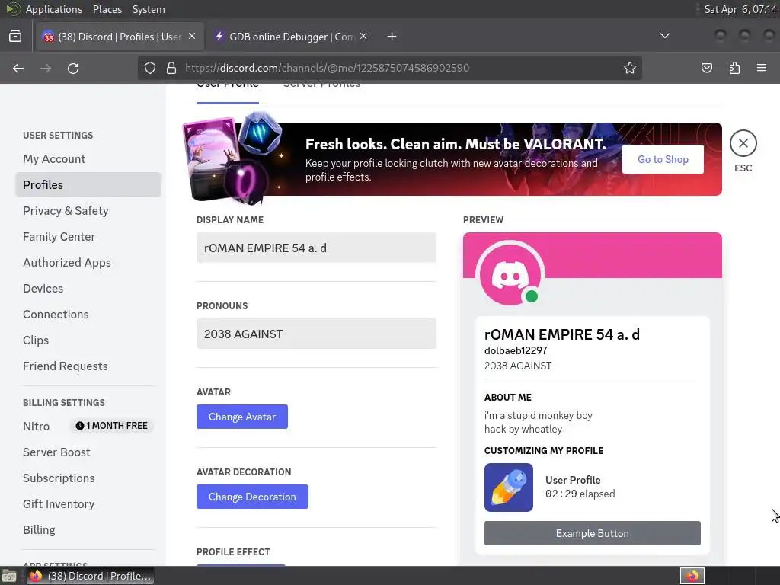
Task: Open Privacy & Safety settings
Action: point(88,210)
